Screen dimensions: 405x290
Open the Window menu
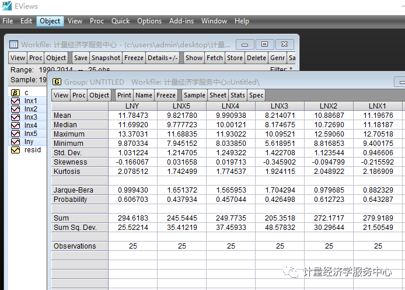(x=214, y=21)
